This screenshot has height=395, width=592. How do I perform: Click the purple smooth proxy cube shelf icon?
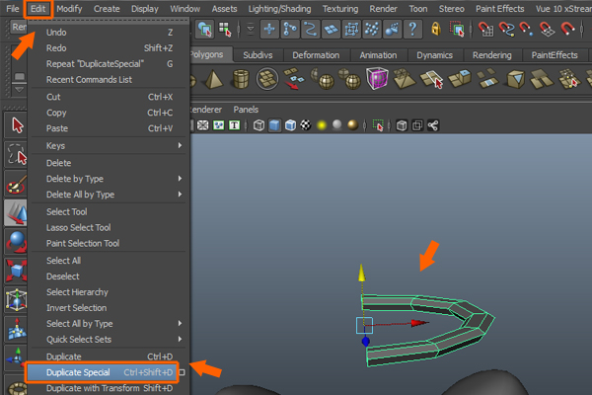(x=377, y=78)
